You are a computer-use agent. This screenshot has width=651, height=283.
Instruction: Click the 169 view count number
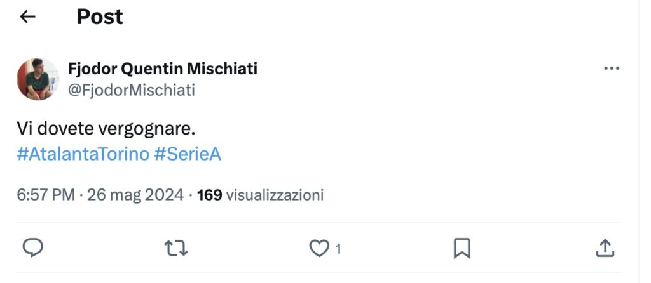click(x=209, y=195)
